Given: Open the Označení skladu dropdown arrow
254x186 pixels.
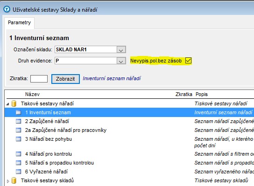Looking at the screenshot, I should pos(121,49).
